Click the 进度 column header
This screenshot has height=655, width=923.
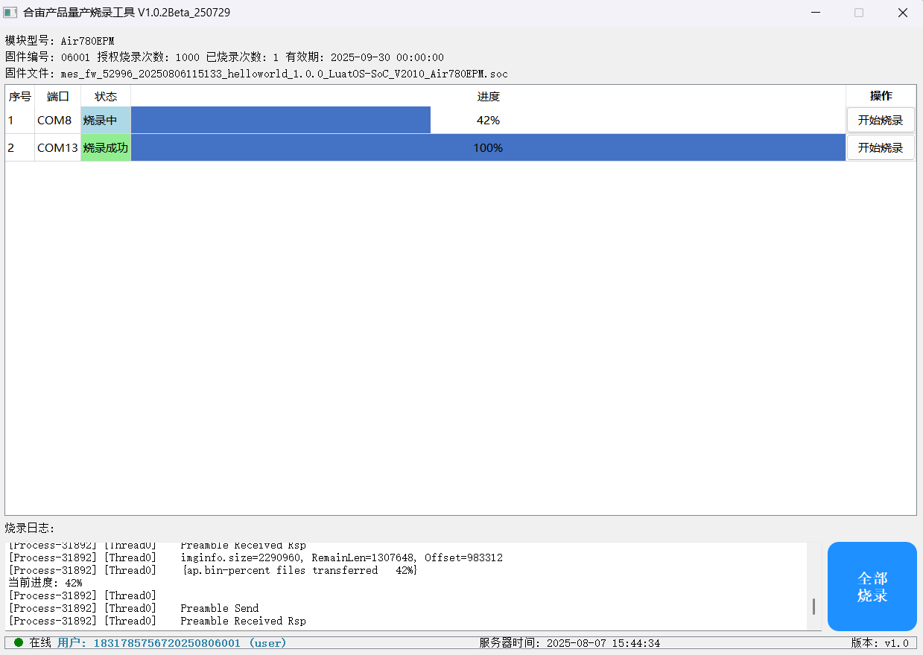(488, 96)
